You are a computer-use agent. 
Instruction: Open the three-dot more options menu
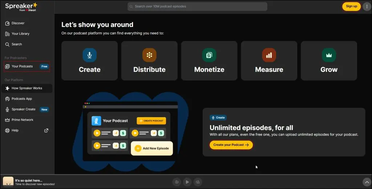367,7
